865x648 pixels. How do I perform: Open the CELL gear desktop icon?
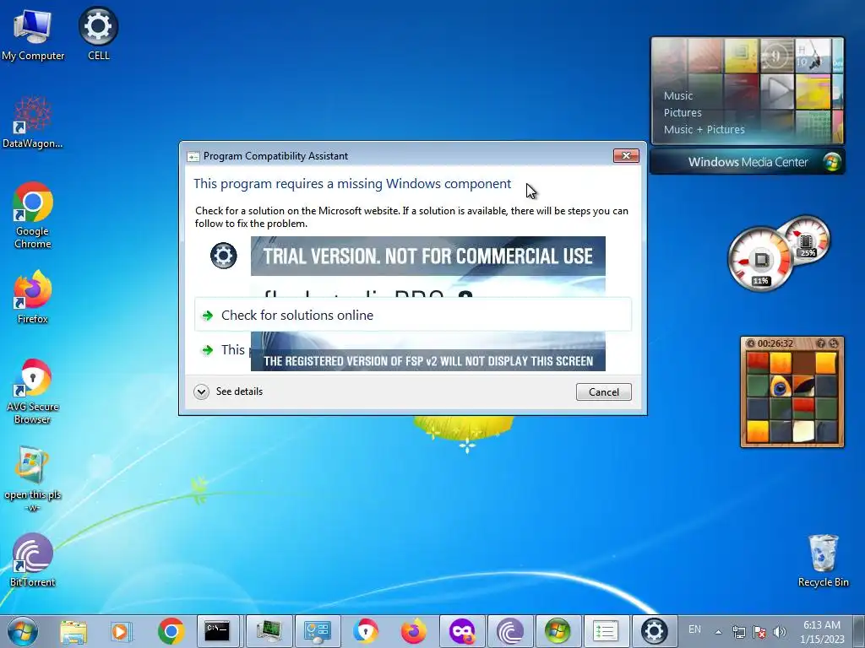[x=98, y=34]
